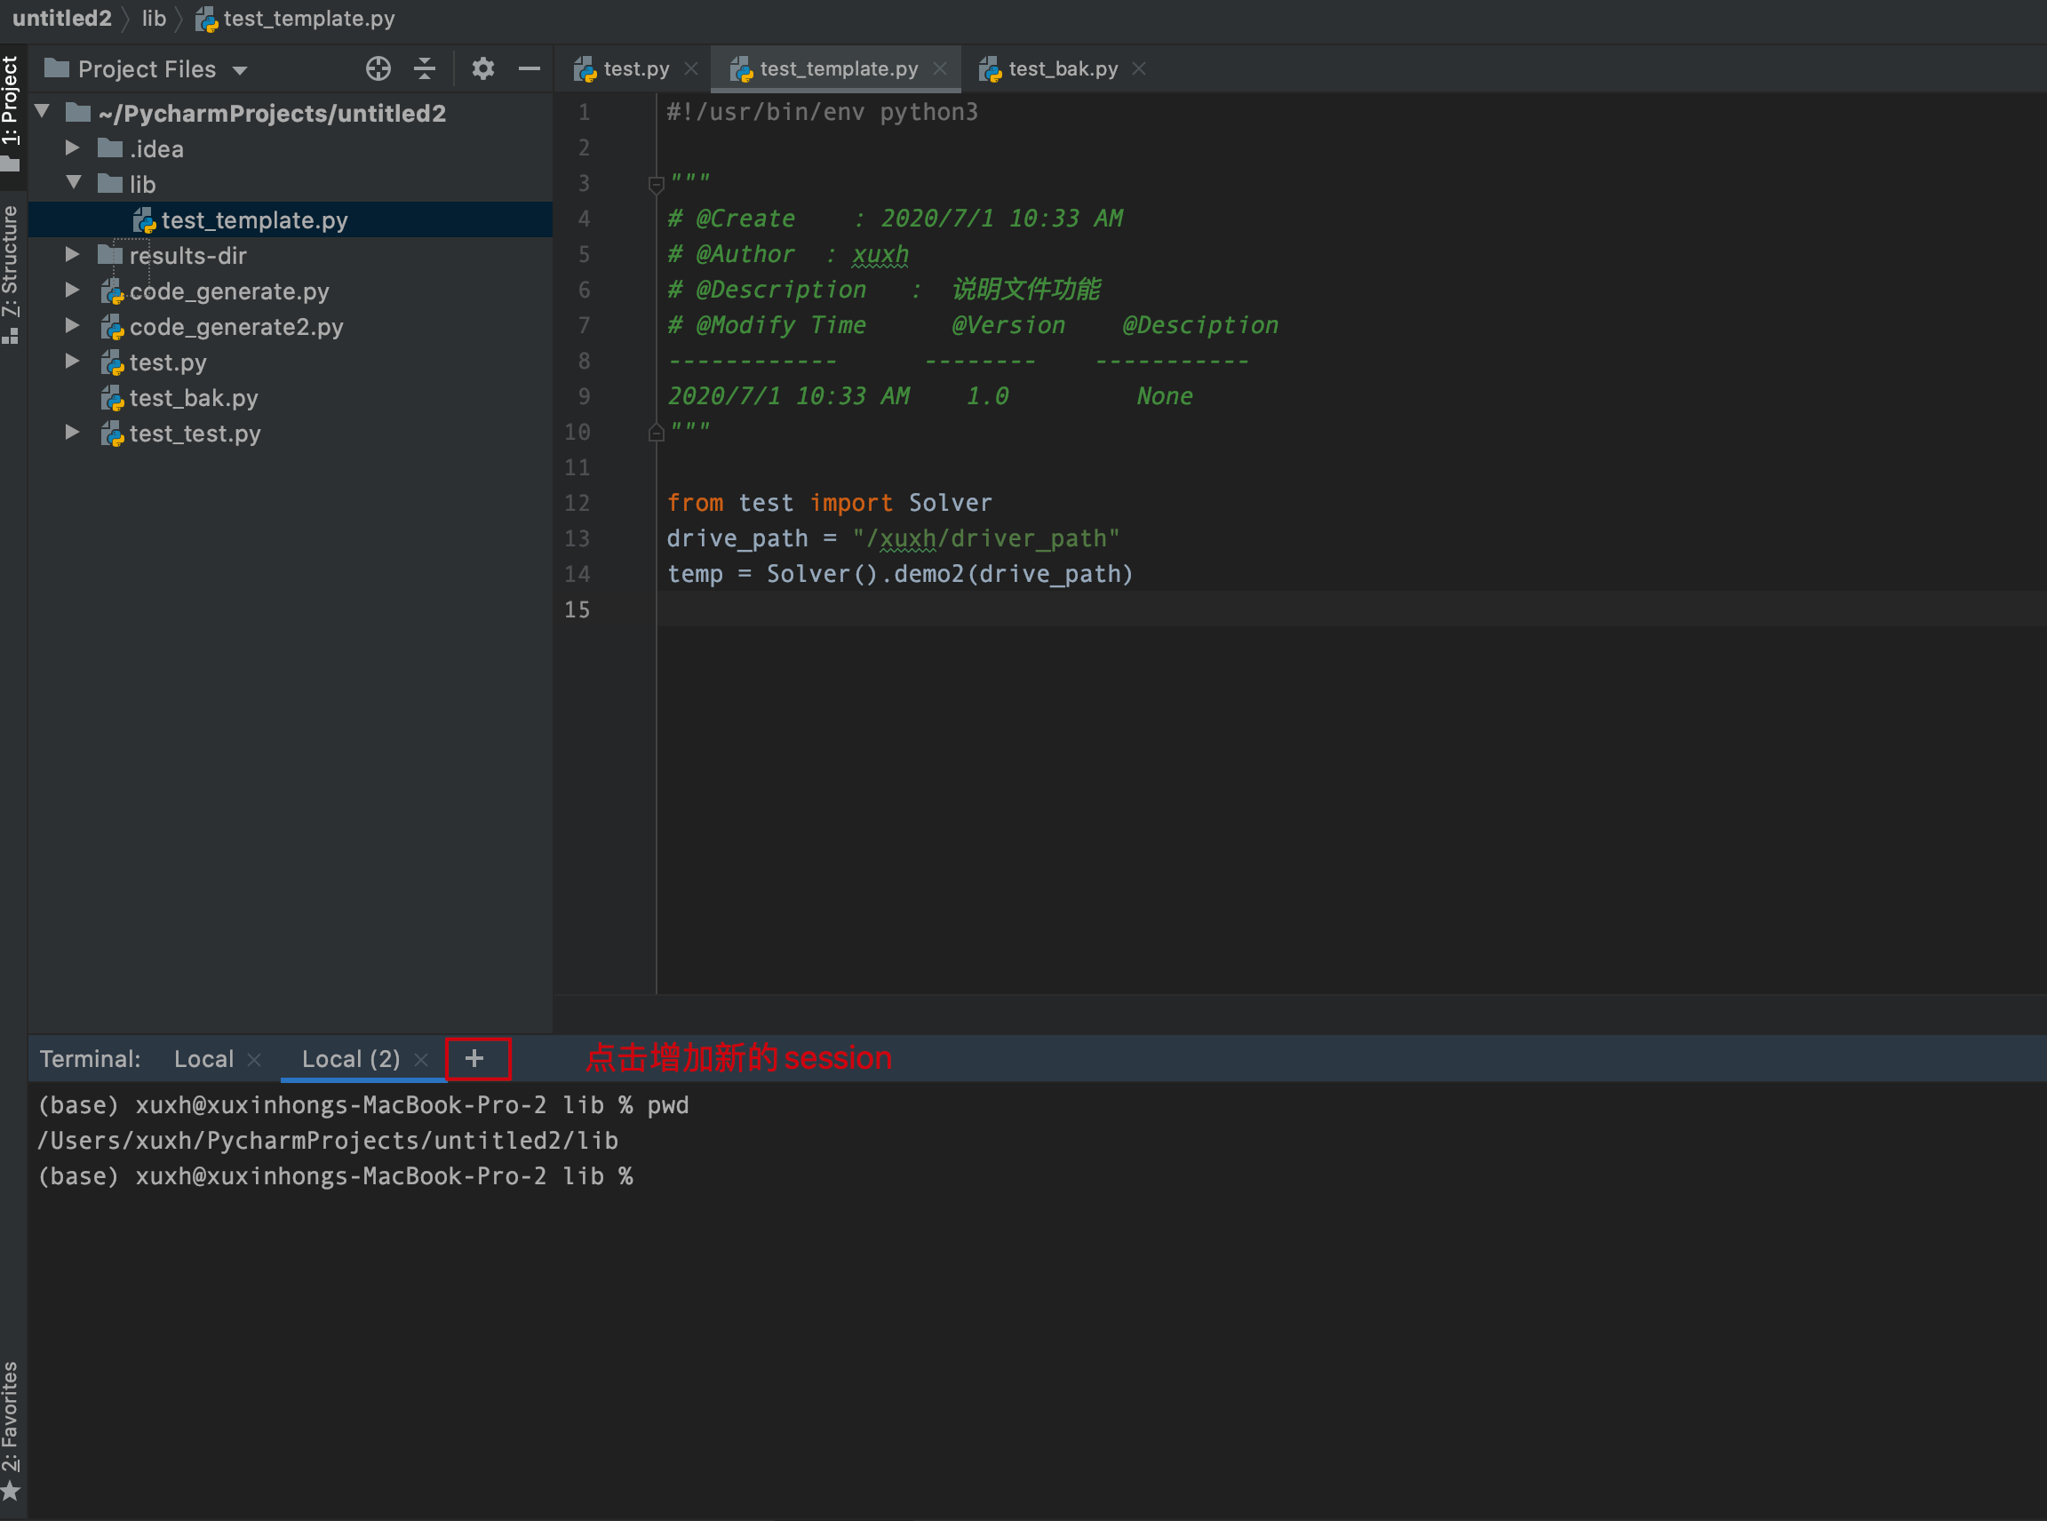Collapse the ~/PycharmProjects/untitled2 root folder
This screenshot has width=2047, height=1521.
[43, 112]
